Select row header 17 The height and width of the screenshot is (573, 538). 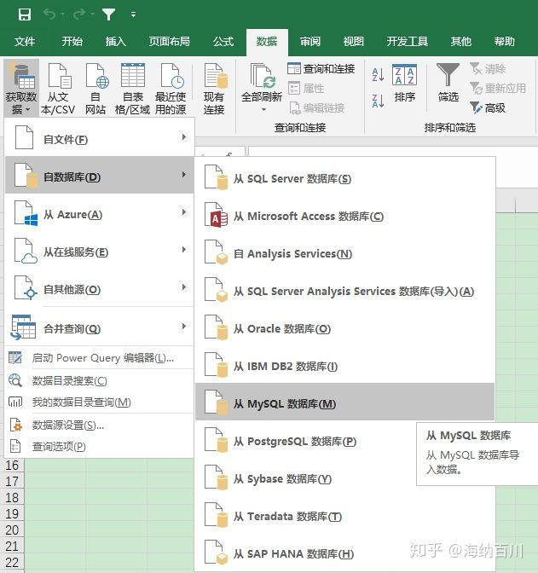click(x=12, y=481)
